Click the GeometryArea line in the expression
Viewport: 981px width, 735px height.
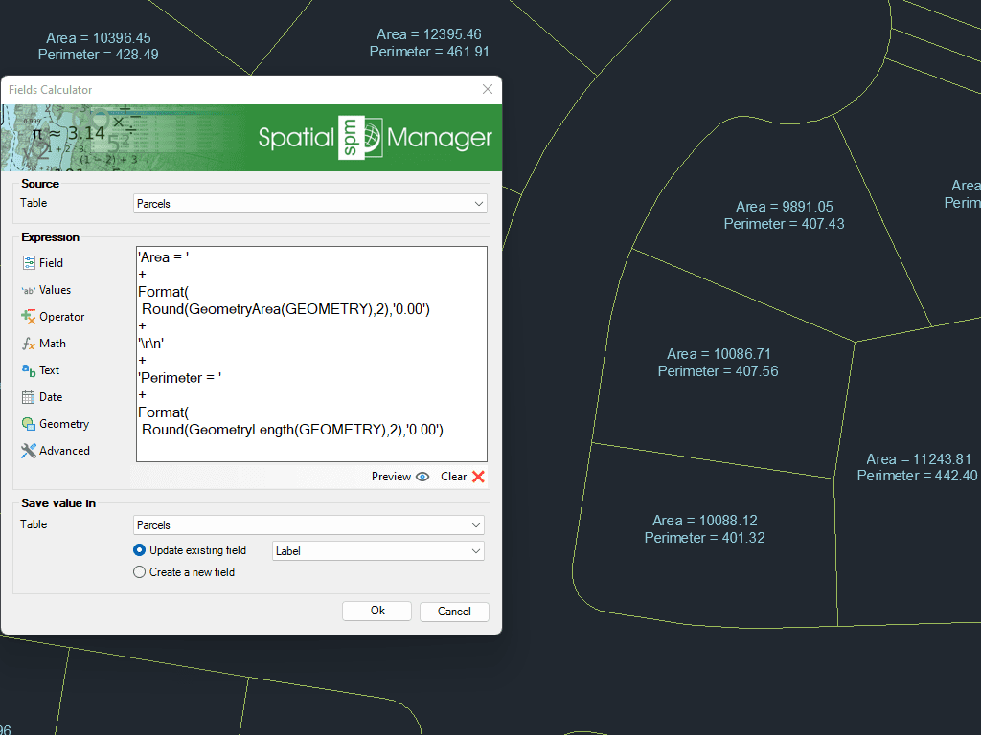pyautogui.click(x=285, y=309)
